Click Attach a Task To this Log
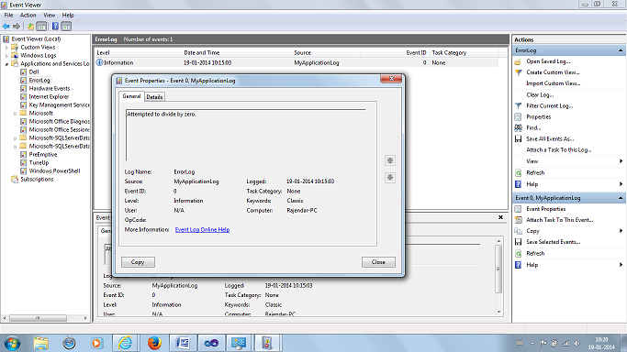The width and height of the screenshot is (627, 352). pyautogui.click(x=559, y=150)
